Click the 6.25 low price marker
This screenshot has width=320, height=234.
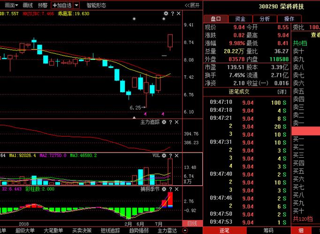(135, 108)
